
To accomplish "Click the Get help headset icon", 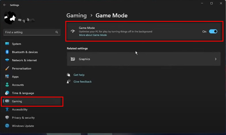I will point(69,75).
